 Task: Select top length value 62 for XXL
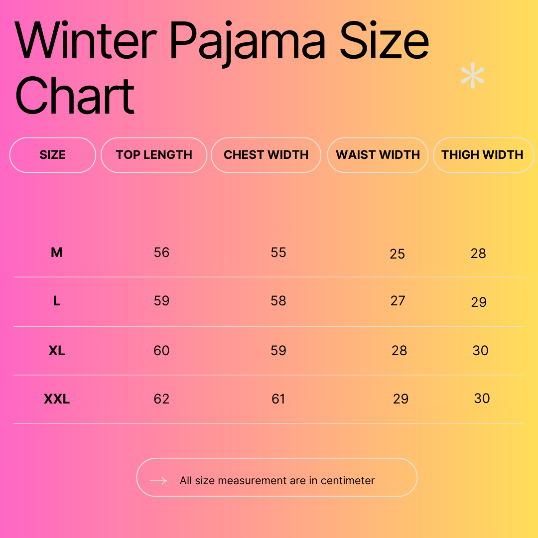tap(162, 399)
